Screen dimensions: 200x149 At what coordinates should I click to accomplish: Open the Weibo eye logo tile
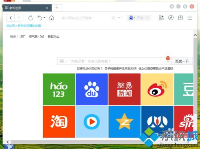pyautogui.click(x=157, y=89)
